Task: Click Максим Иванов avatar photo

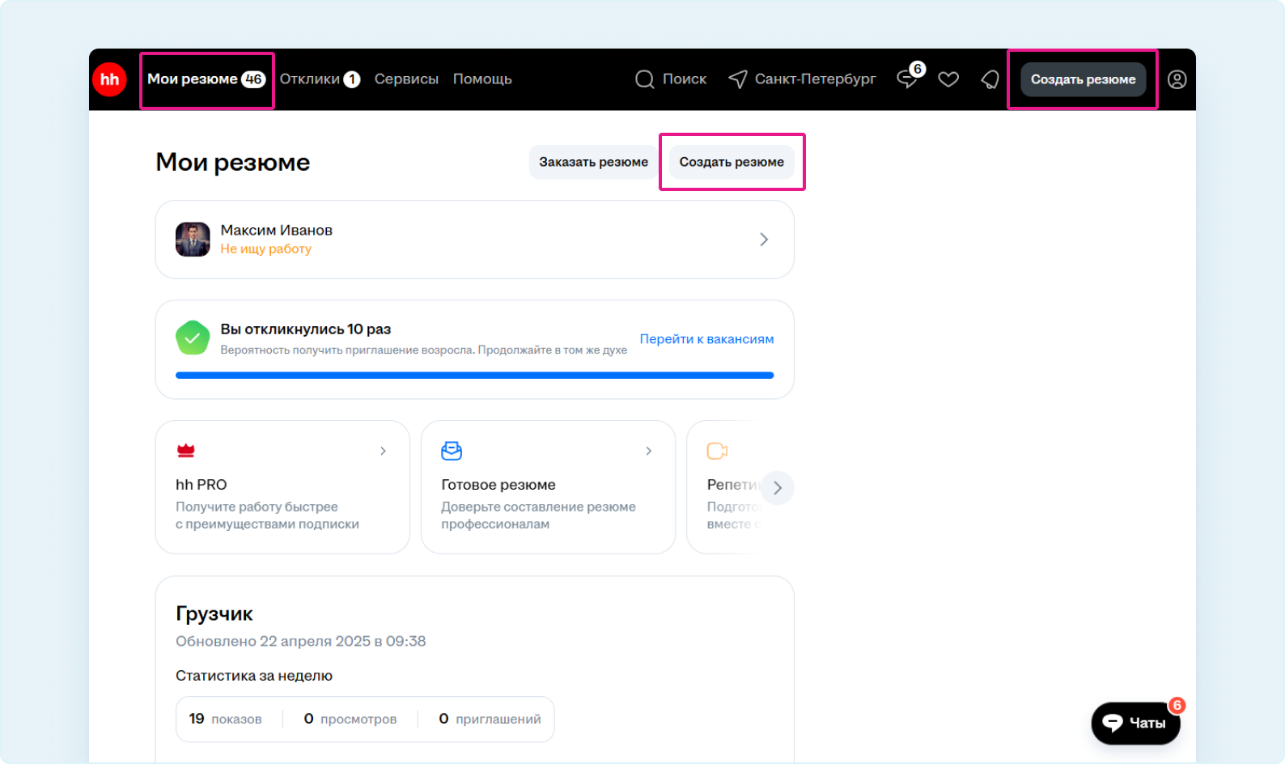Action: click(193, 240)
